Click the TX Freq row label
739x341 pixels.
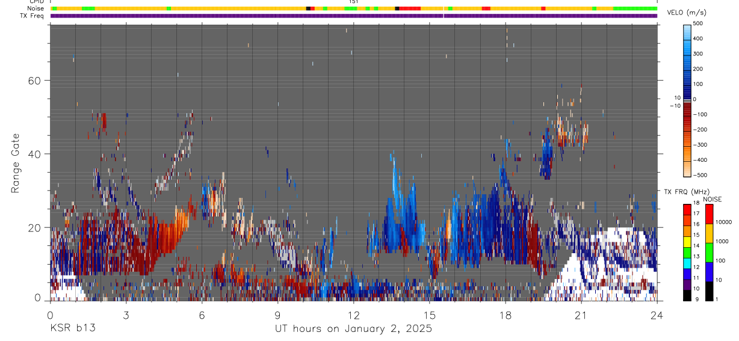32,16
